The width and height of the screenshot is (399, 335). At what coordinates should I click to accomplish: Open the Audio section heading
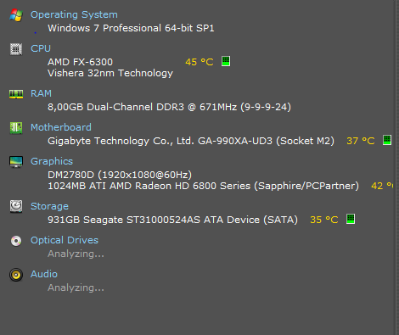pyautogui.click(x=44, y=274)
